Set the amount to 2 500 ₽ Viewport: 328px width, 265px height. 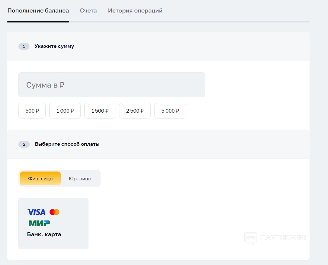click(x=135, y=111)
